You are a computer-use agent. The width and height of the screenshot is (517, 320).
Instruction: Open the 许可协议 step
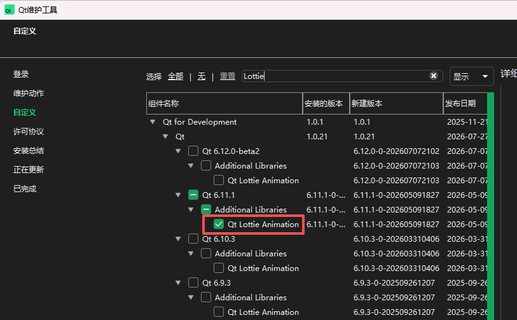29,132
